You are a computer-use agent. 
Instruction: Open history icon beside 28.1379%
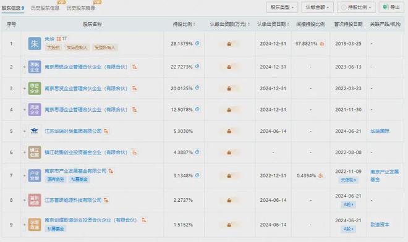(197, 43)
